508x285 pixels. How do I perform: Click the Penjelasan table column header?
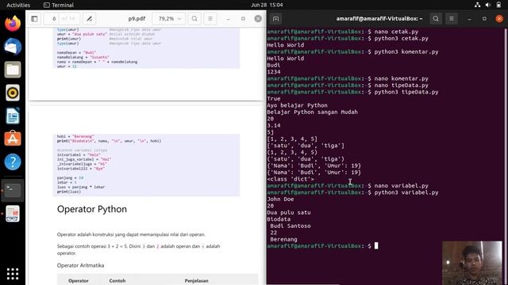pos(196,281)
